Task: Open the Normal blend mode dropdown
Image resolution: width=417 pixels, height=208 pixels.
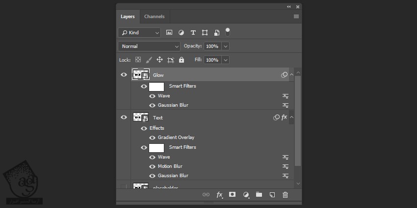Action: click(149, 46)
